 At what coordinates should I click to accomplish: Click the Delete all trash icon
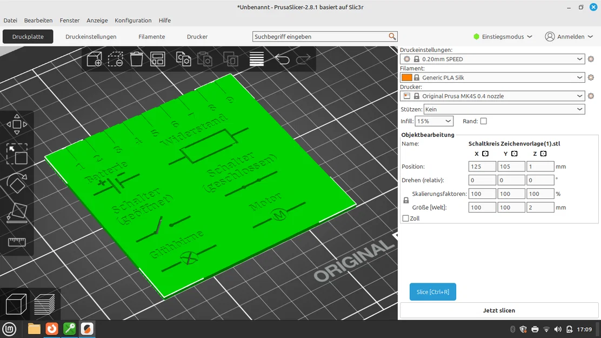point(136,59)
